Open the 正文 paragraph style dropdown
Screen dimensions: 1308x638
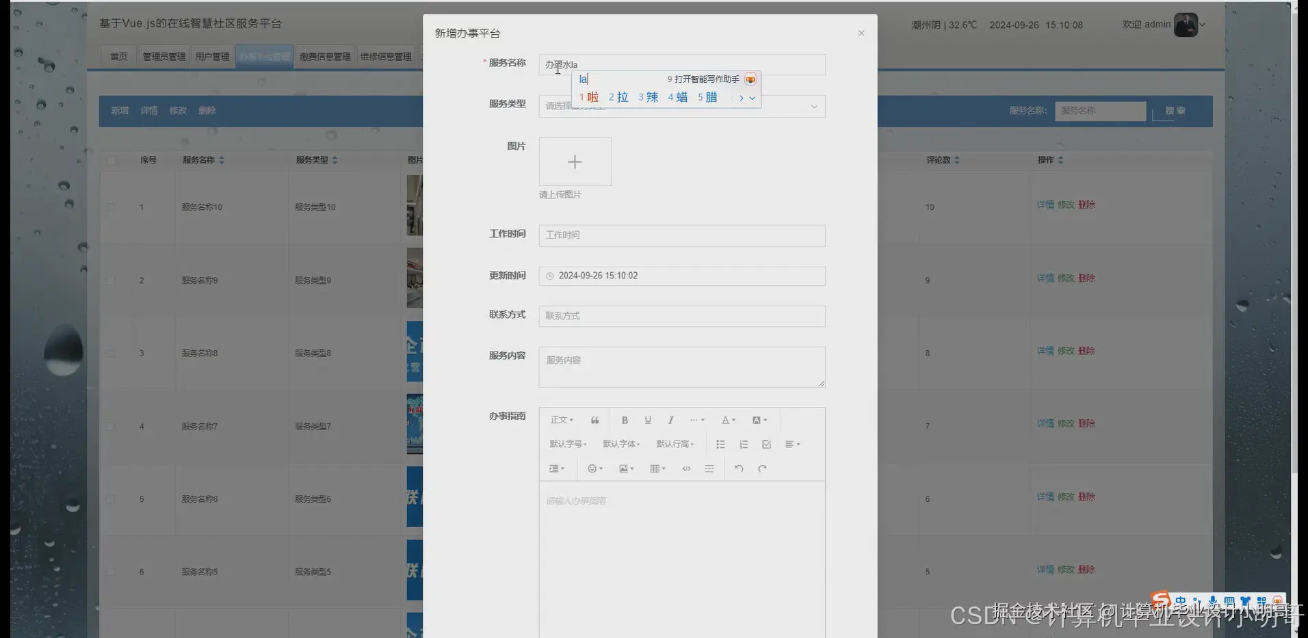click(x=560, y=420)
